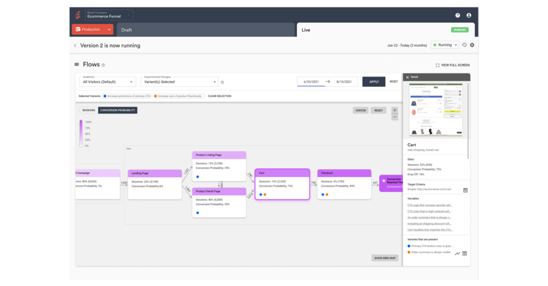548x286 pixels.
Task: Open the user account profile icon
Action: coord(469,15)
